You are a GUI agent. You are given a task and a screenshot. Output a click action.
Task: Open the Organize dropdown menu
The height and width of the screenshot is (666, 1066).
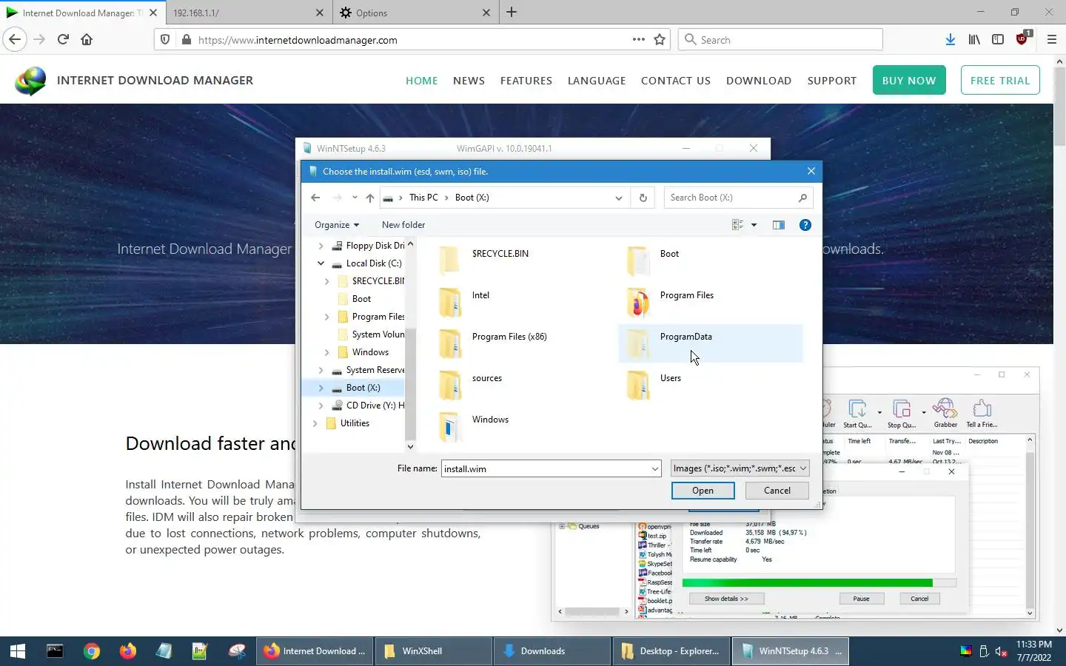coord(336,225)
